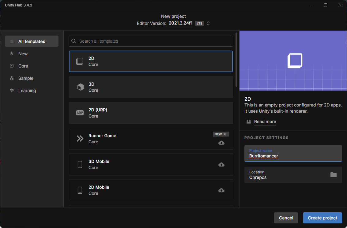The width and height of the screenshot is (347, 228).
Task: Click the SRP icon of 2D (URP) template
Action: (80, 113)
